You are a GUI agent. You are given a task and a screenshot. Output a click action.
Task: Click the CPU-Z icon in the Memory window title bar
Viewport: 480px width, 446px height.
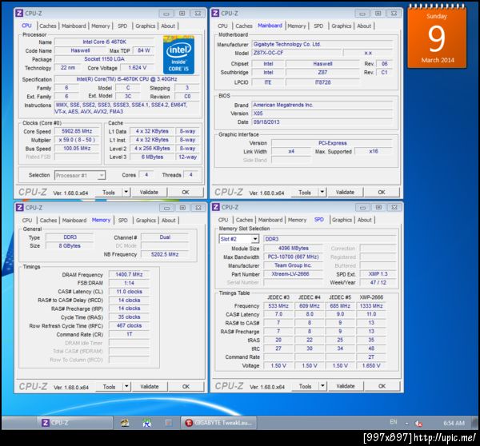click(x=19, y=207)
